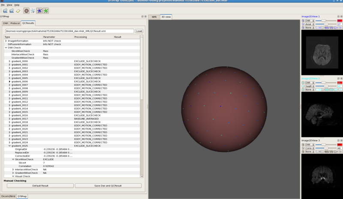The height and width of the screenshot is (199, 343).
Task: Open the View menu
Action: click(x=9, y=5)
